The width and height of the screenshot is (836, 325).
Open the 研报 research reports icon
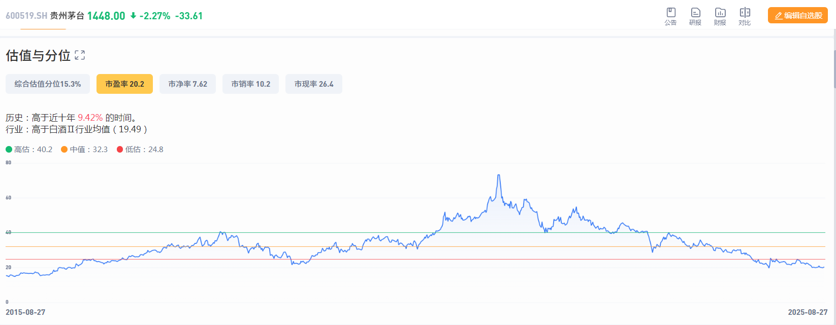pyautogui.click(x=695, y=16)
